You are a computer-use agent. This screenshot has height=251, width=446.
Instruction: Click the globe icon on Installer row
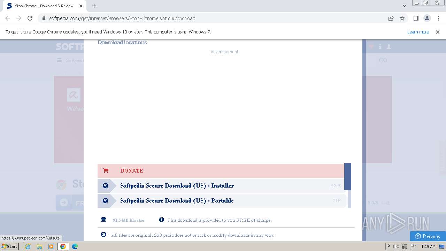[x=105, y=185]
